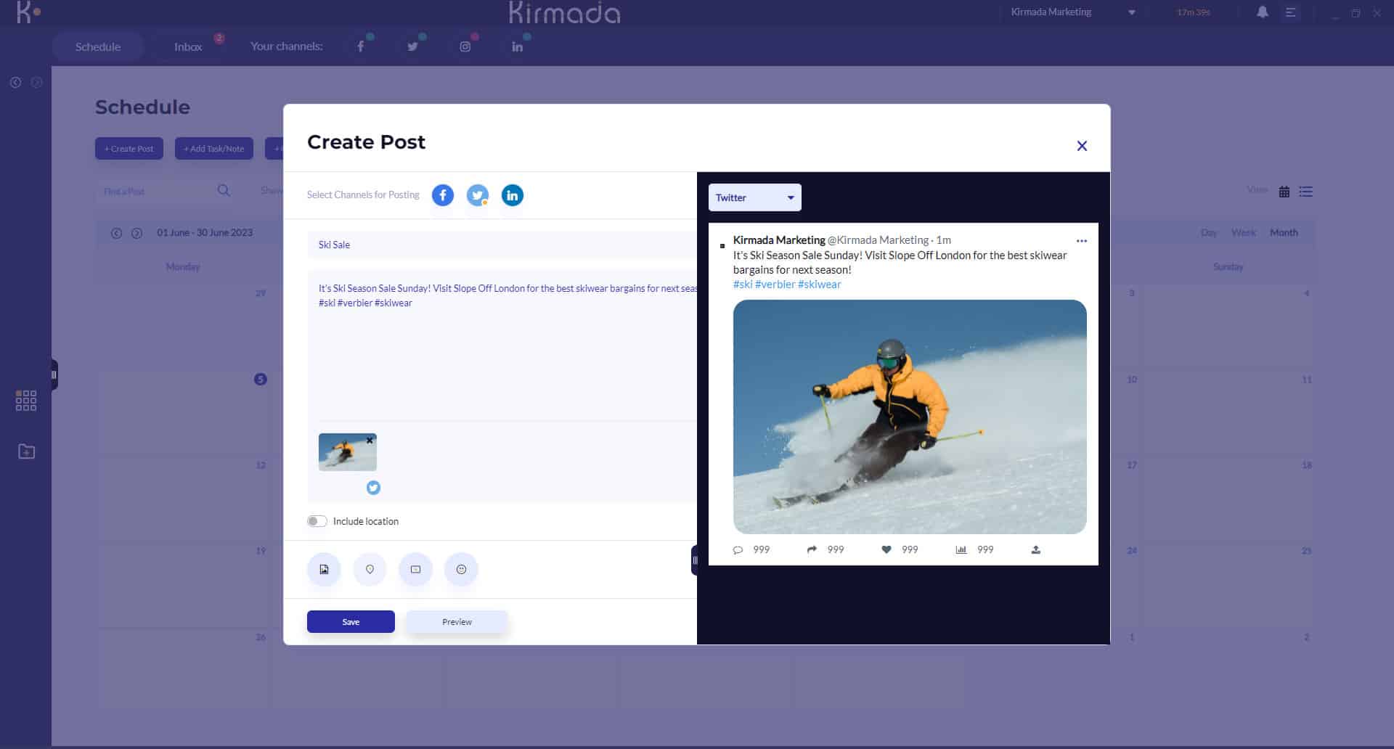Click the upload share icon in preview

click(1036, 549)
